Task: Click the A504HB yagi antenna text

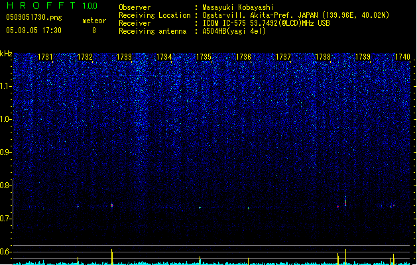Action: [234, 31]
